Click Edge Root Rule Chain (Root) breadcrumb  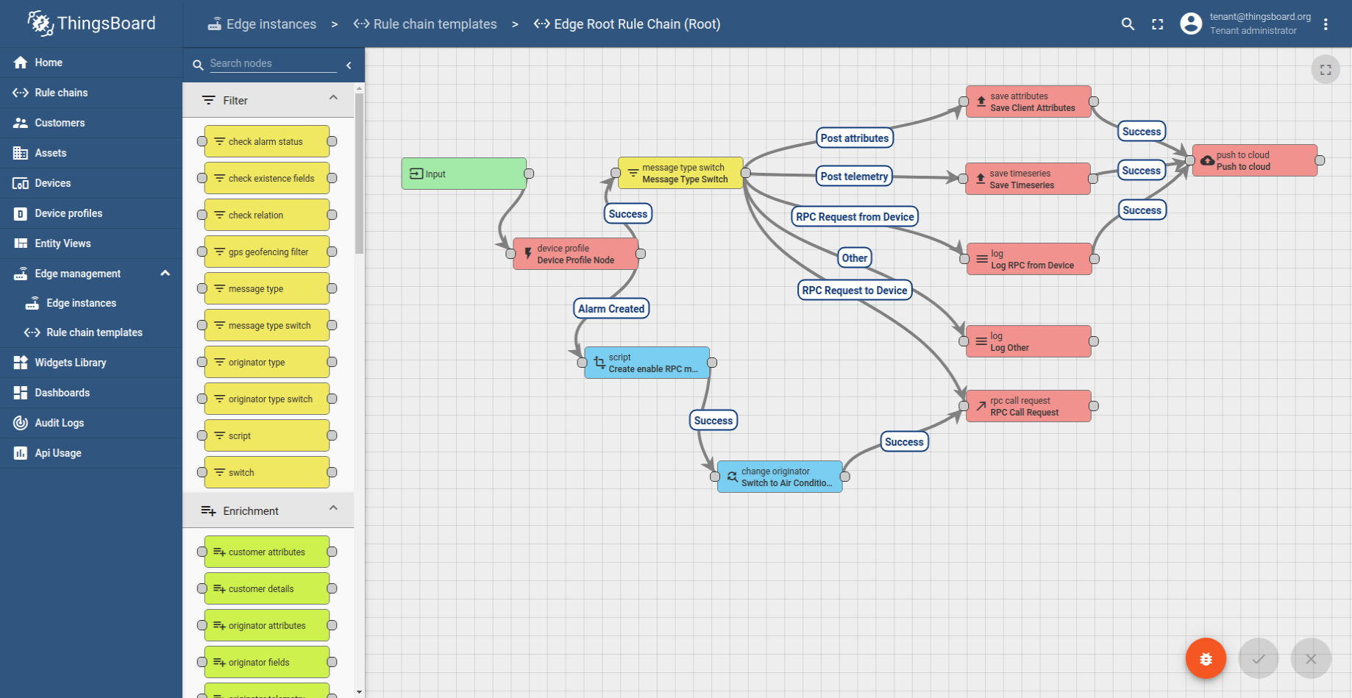(627, 24)
